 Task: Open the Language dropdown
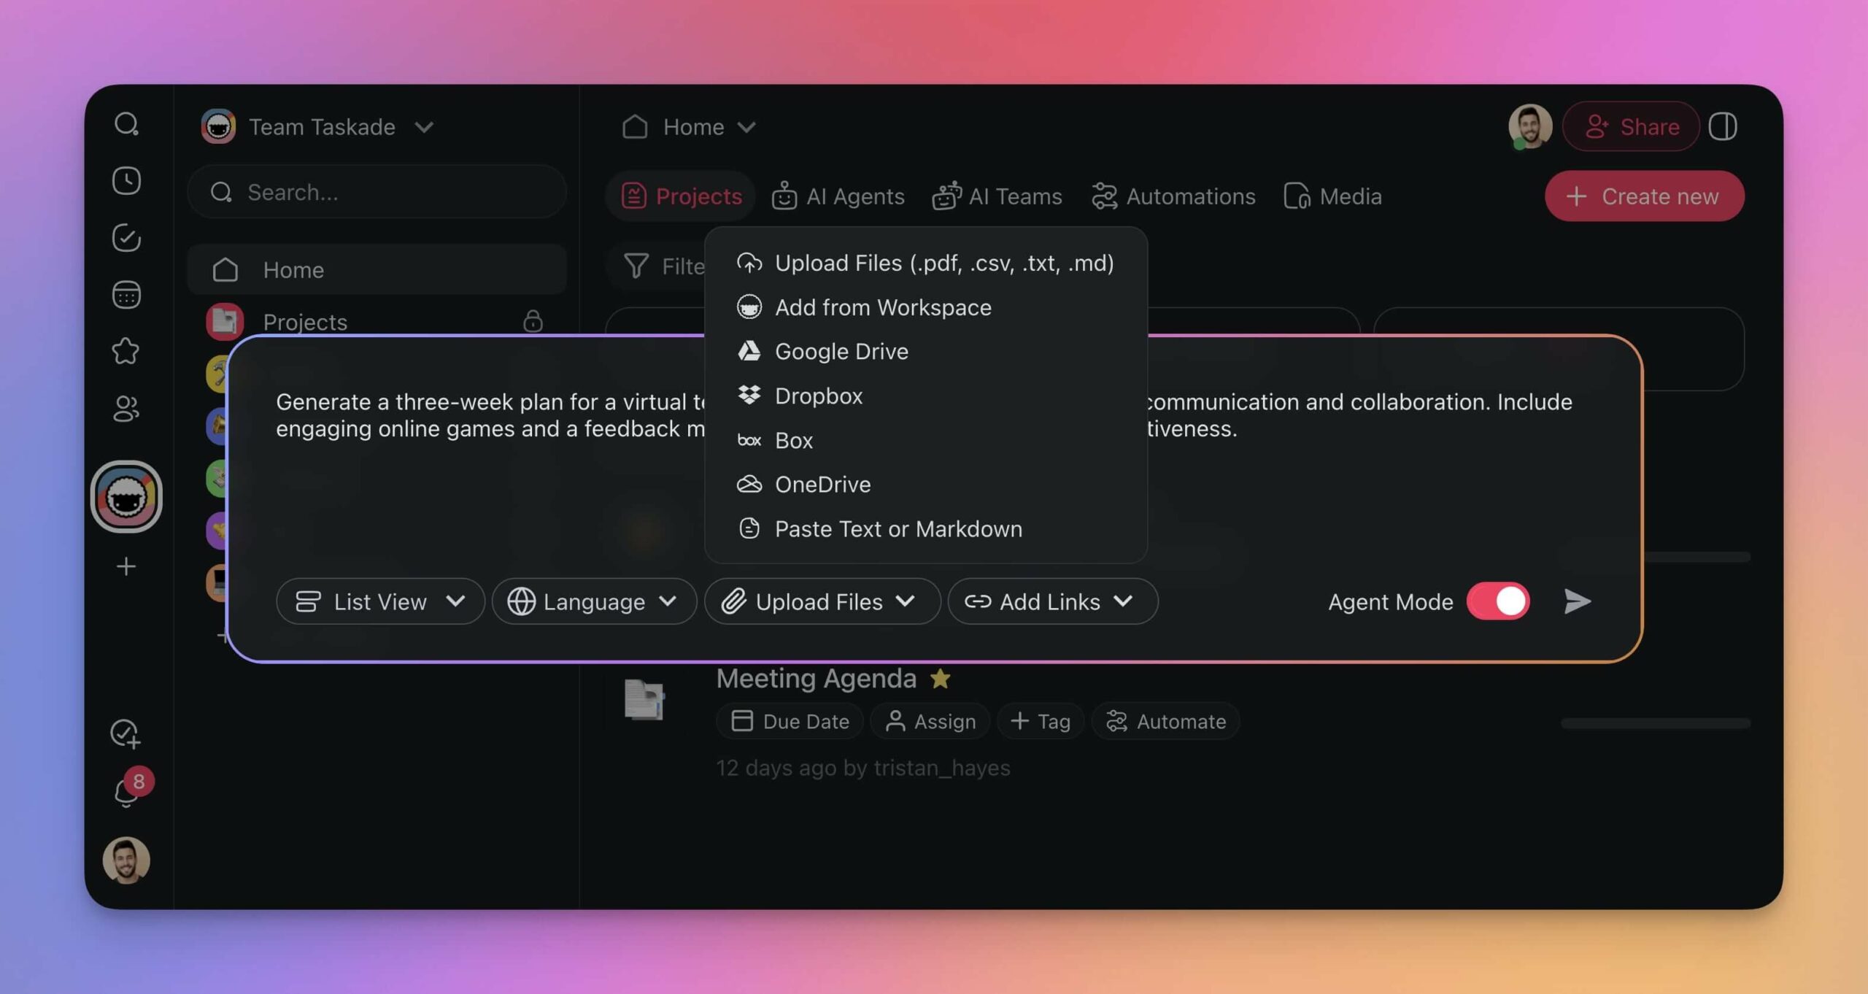593,601
